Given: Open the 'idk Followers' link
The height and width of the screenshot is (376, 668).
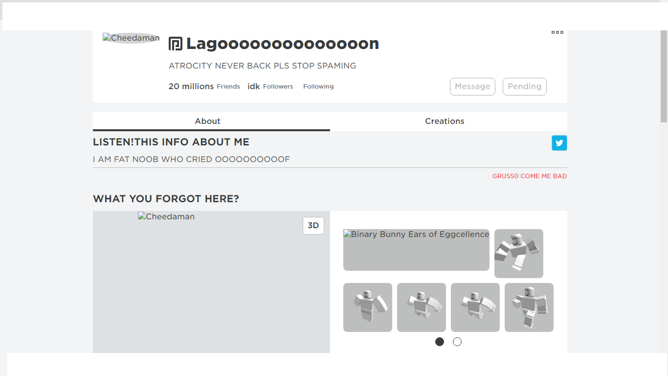Looking at the screenshot, I should (270, 87).
